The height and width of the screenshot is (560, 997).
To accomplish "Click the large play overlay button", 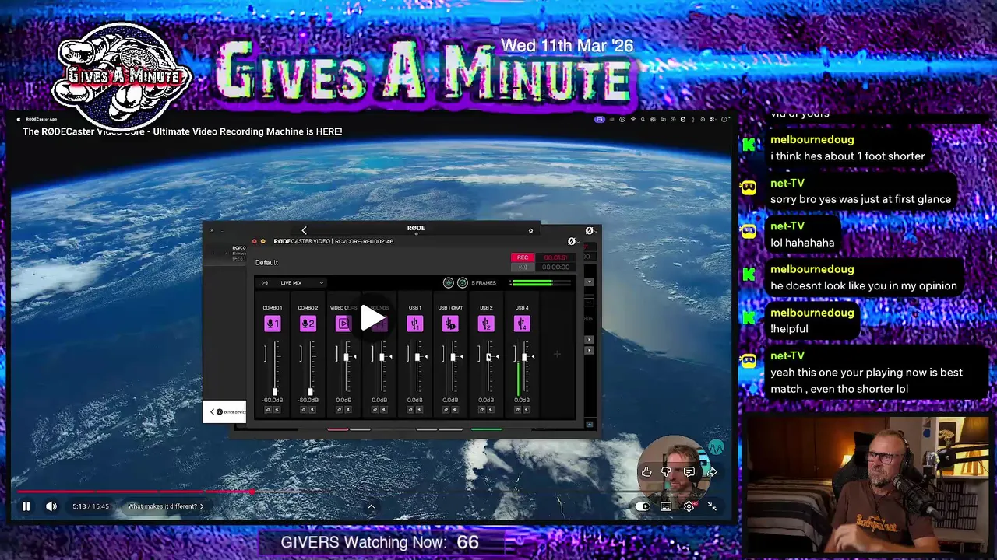I will click(x=372, y=317).
